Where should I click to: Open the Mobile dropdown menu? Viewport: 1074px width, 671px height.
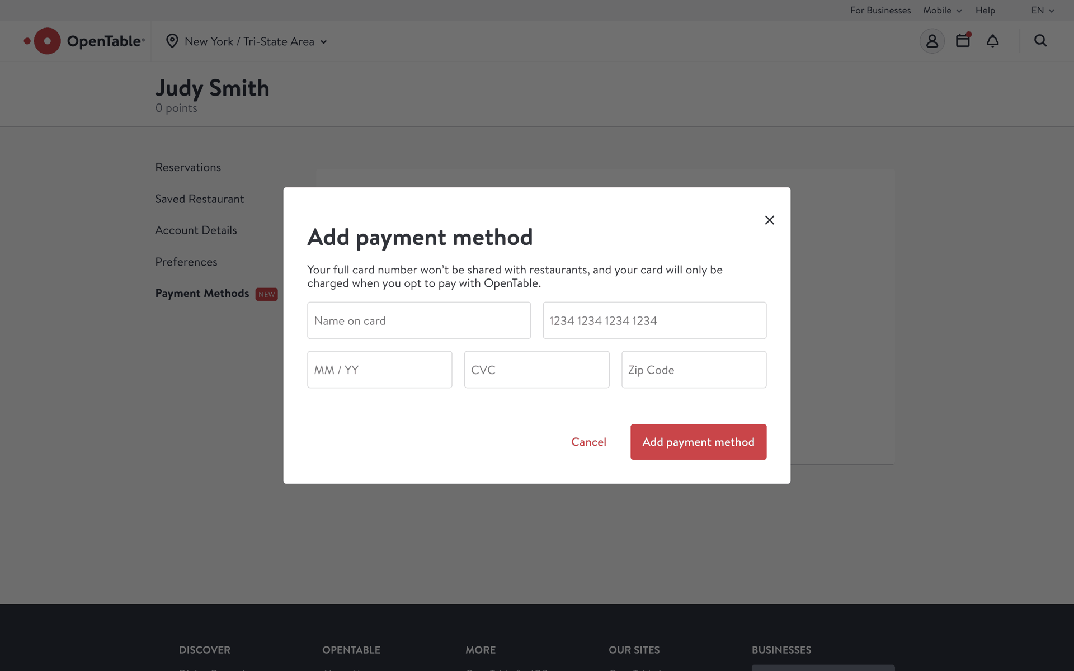(942, 10)
